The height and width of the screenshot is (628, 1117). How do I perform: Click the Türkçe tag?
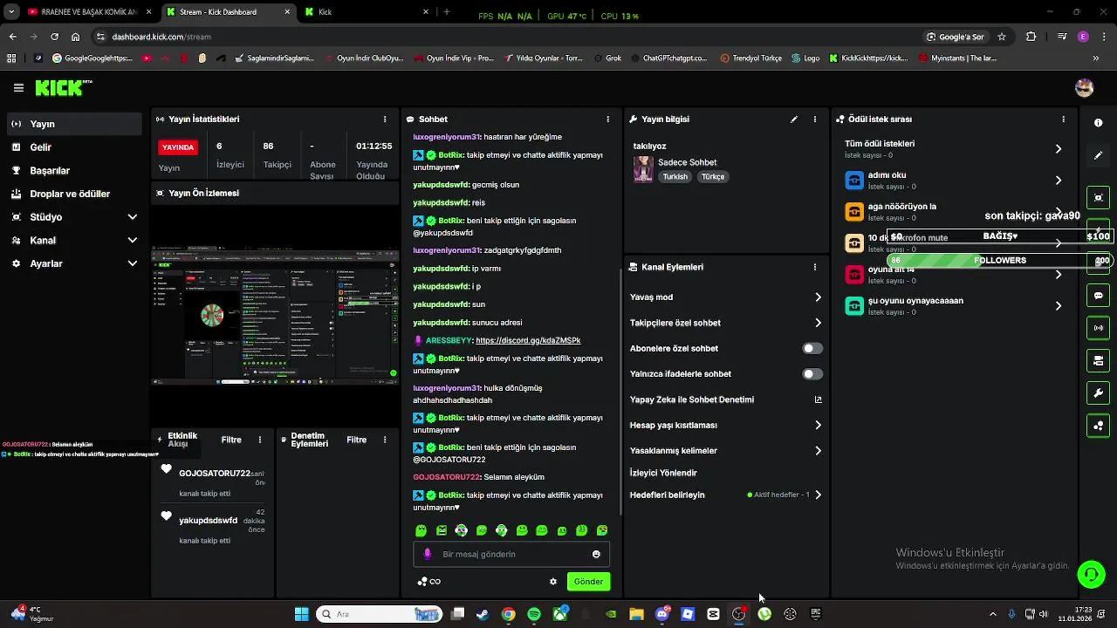pyautogui.click(x=713, y=176)
